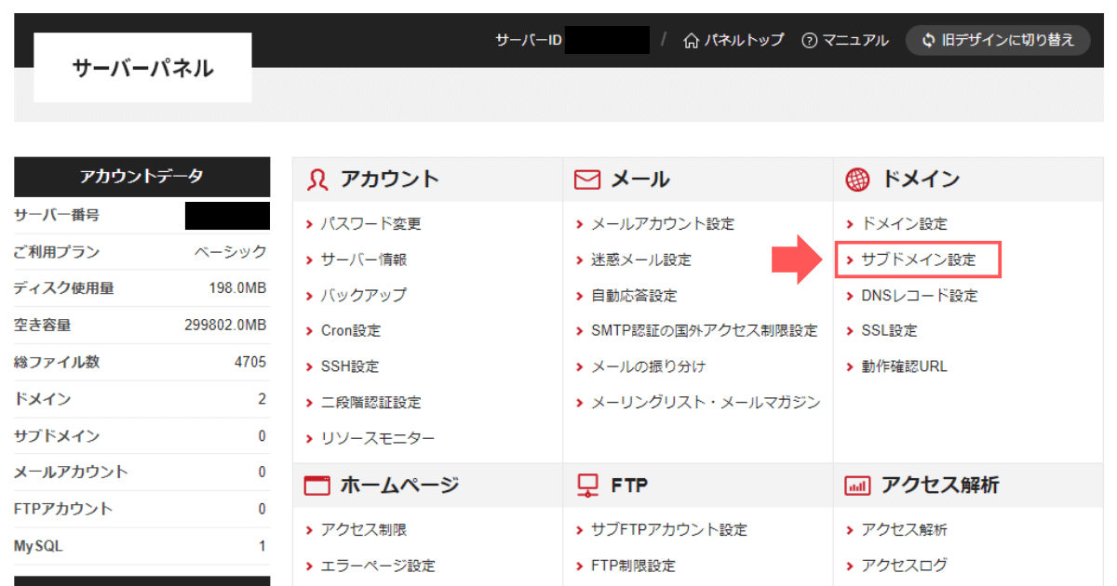Open the highlighted サブドメイン設定 link
The height and width of the screenshot is (586, 1117).
919,260
